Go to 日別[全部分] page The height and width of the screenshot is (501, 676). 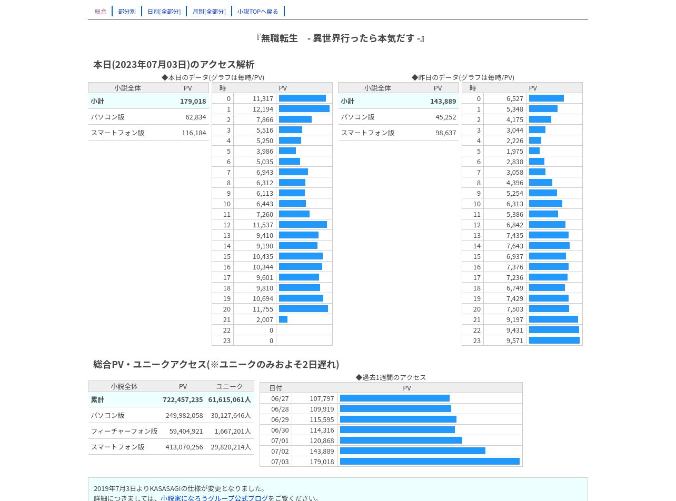point(164,12)
